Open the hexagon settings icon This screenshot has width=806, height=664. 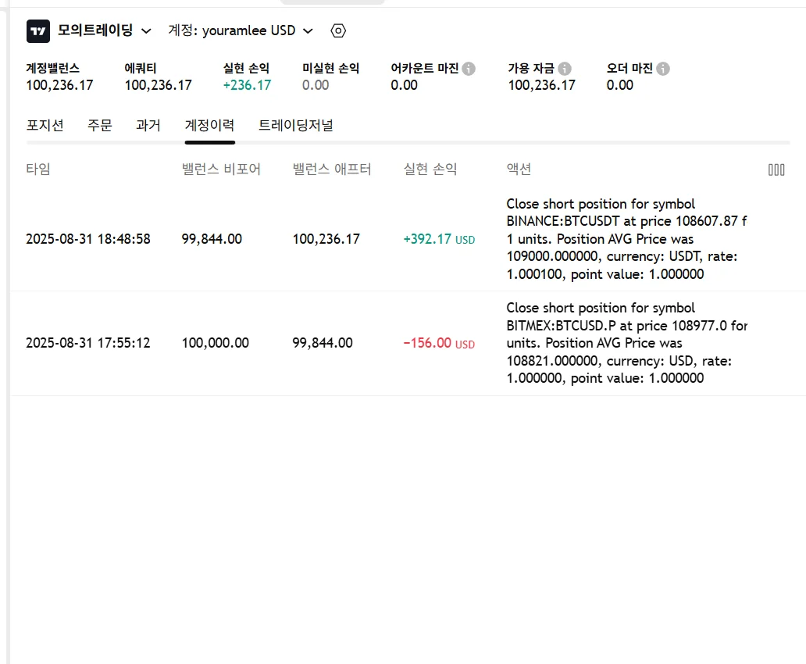(x=338, y=31)
